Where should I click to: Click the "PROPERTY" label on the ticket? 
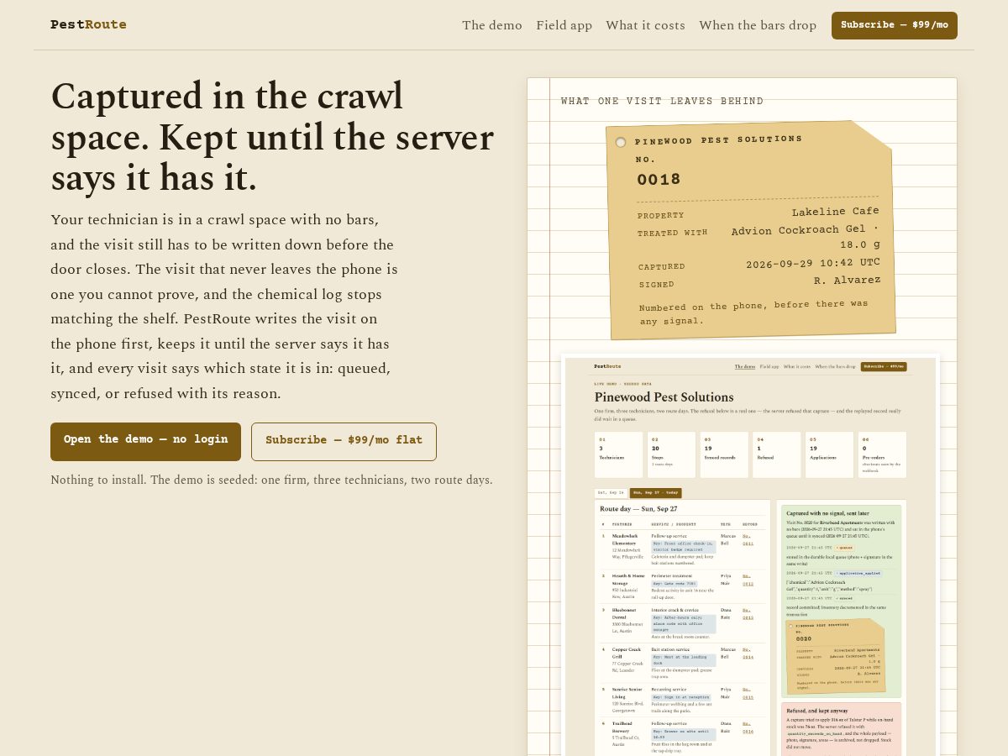[x=660, y=216]
